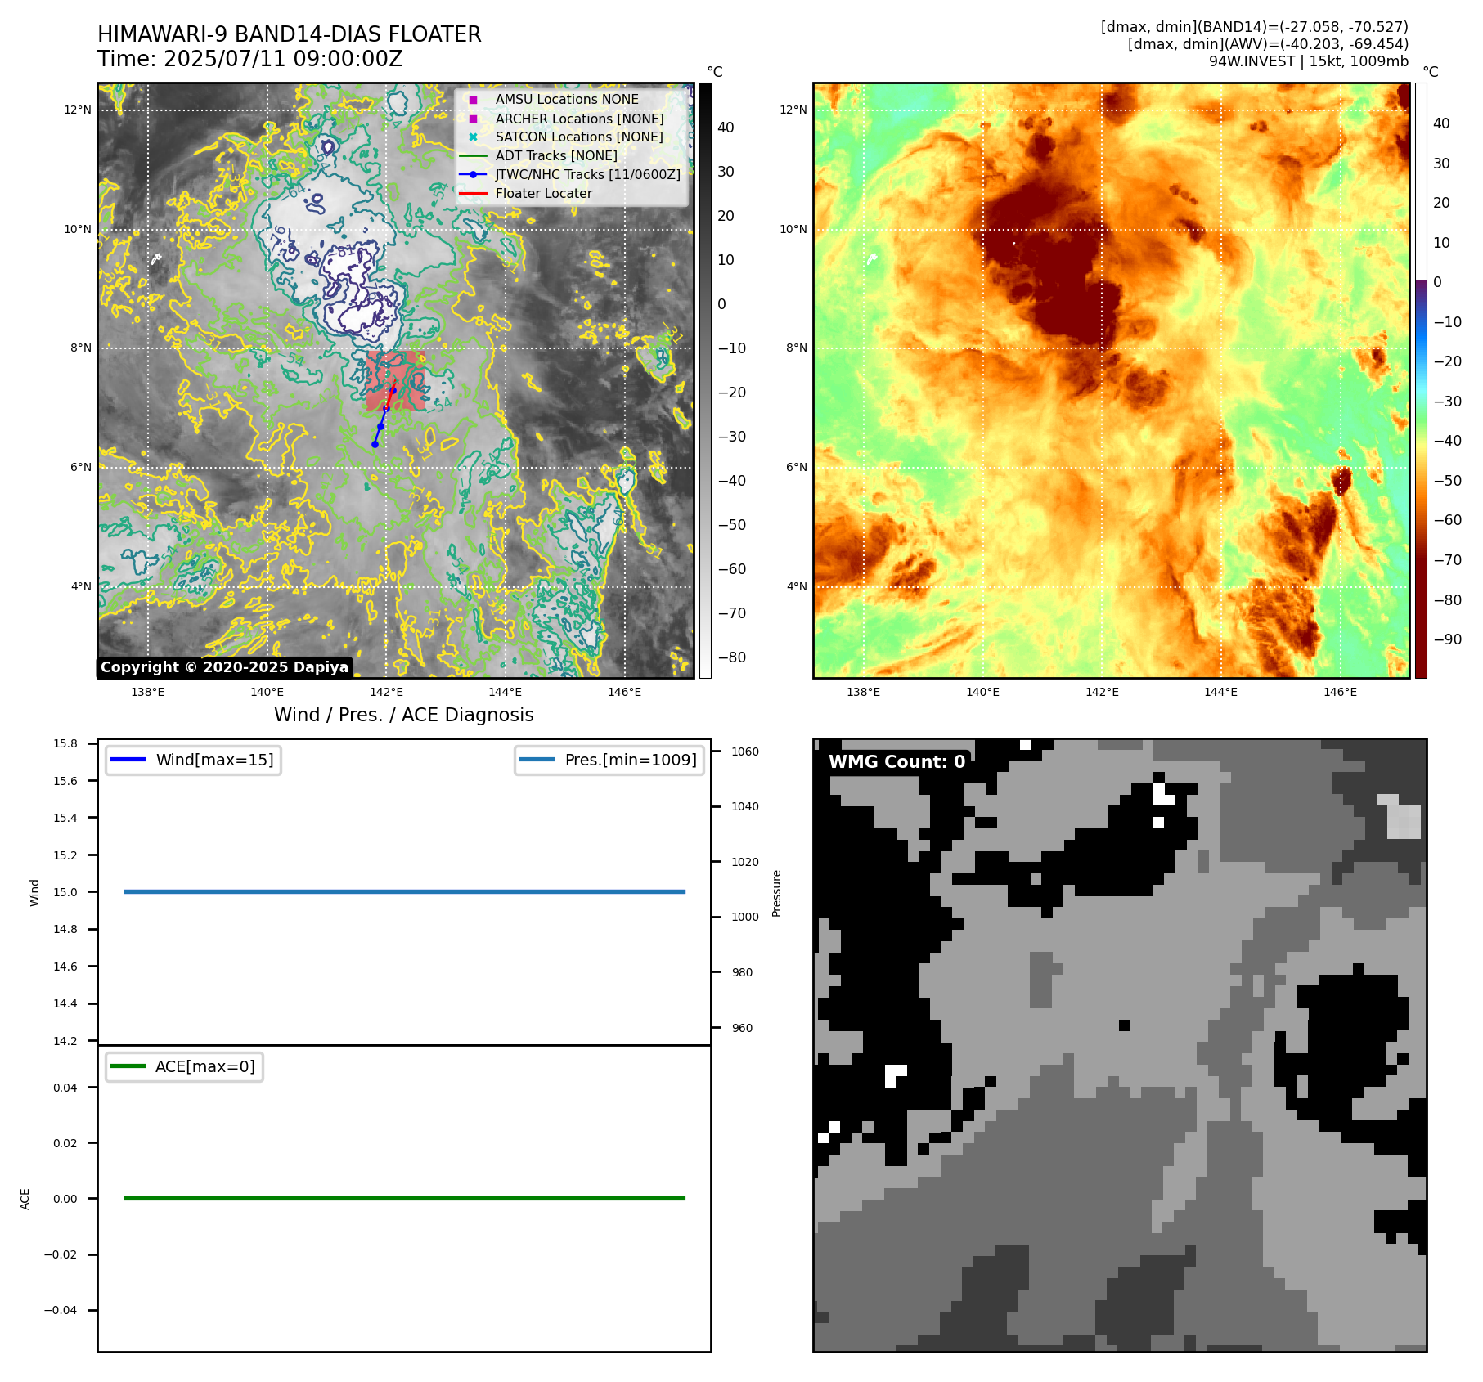
Task: Click the Floater Locater red line sample
Action: [x=473, y=193]
